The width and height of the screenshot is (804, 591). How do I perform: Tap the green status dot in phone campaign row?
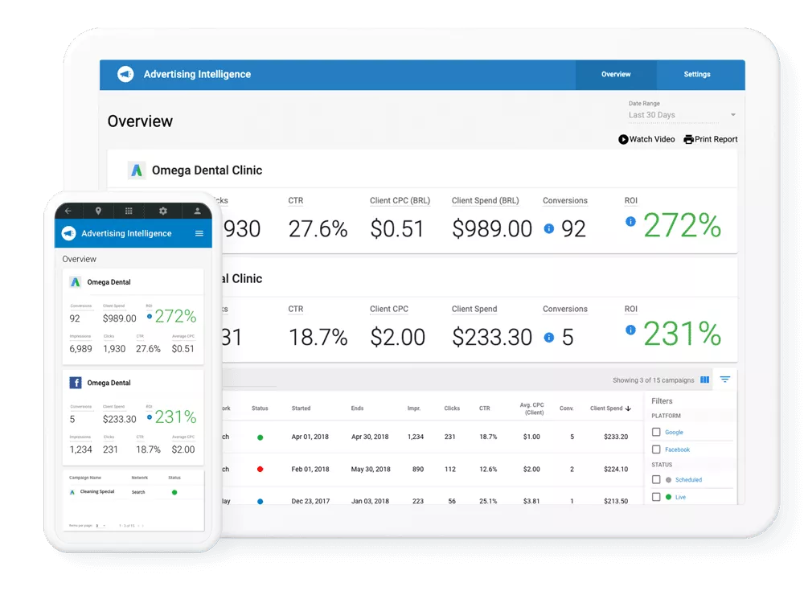tap(174, 492)
